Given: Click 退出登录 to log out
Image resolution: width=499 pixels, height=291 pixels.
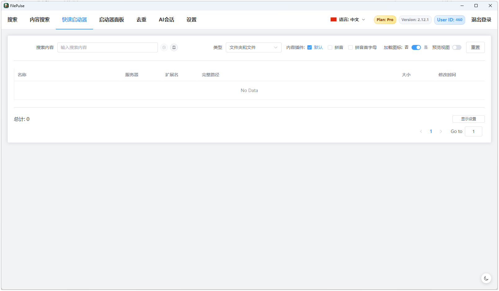Looking at the screenshot, I should click(x=481, y=20).
